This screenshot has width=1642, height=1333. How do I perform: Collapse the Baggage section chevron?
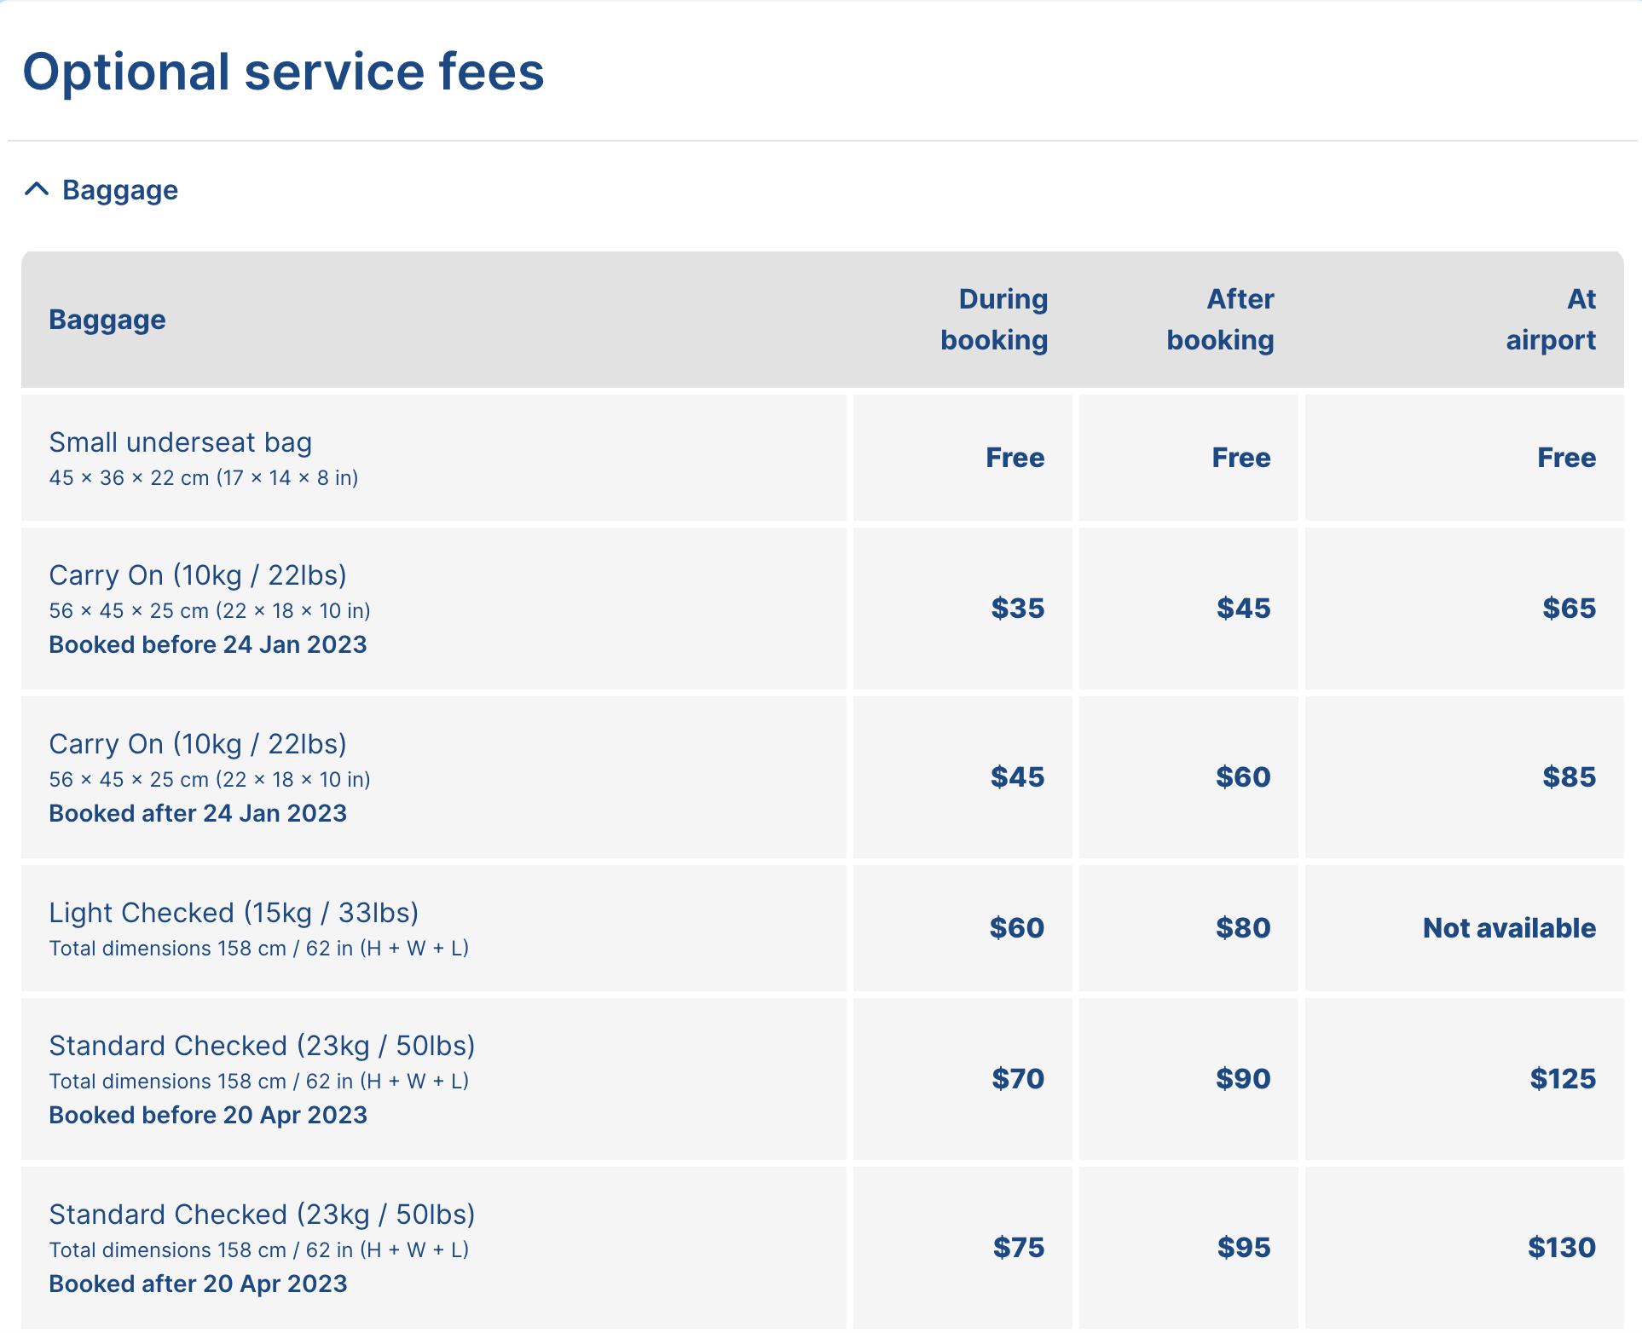37,189
